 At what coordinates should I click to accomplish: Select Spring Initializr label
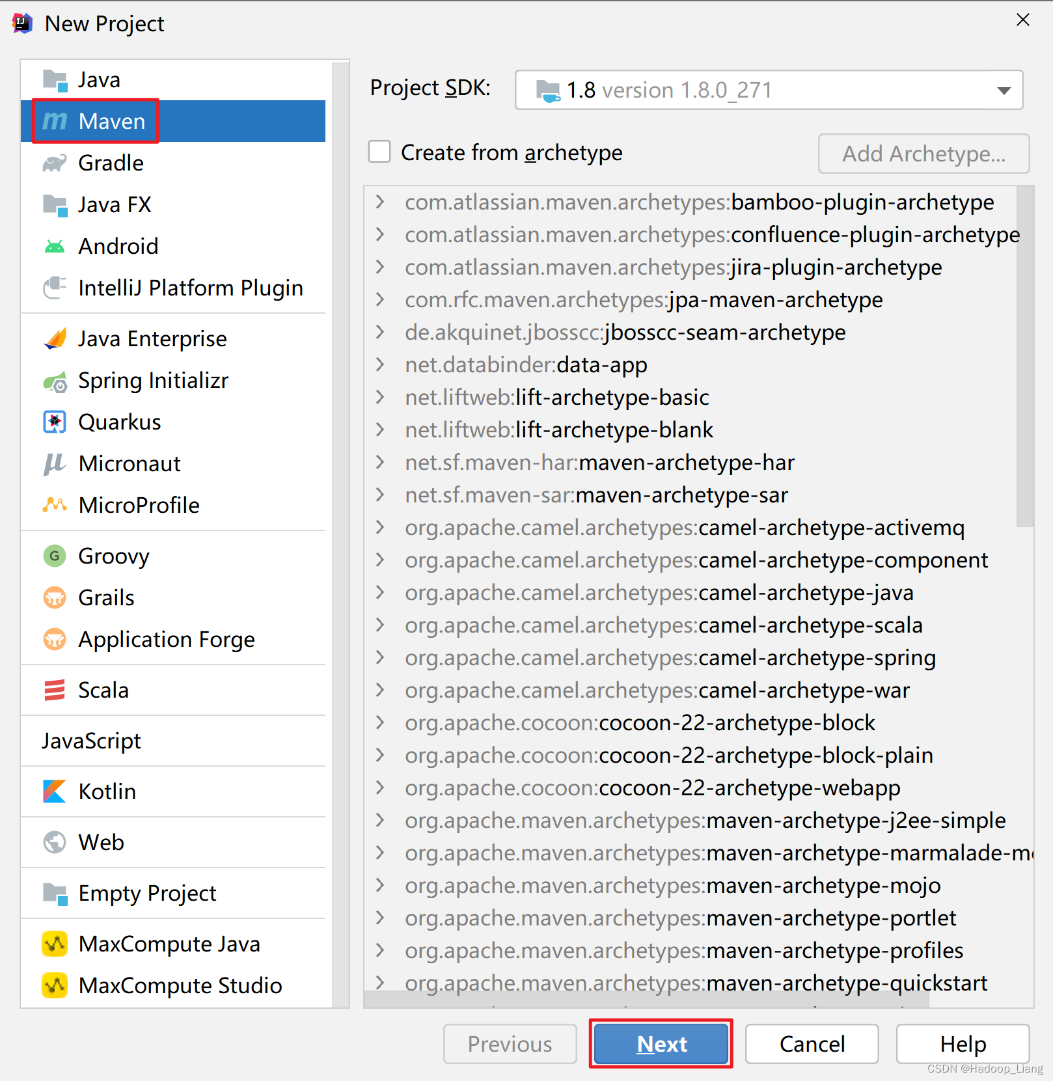(x=154, y=381)
